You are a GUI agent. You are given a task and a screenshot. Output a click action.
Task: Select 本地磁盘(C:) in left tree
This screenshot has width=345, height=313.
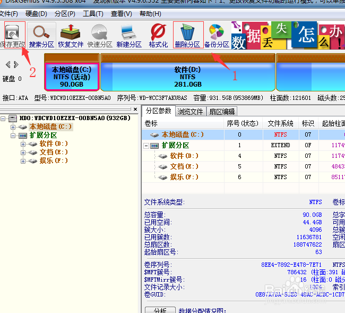point(50,127)
